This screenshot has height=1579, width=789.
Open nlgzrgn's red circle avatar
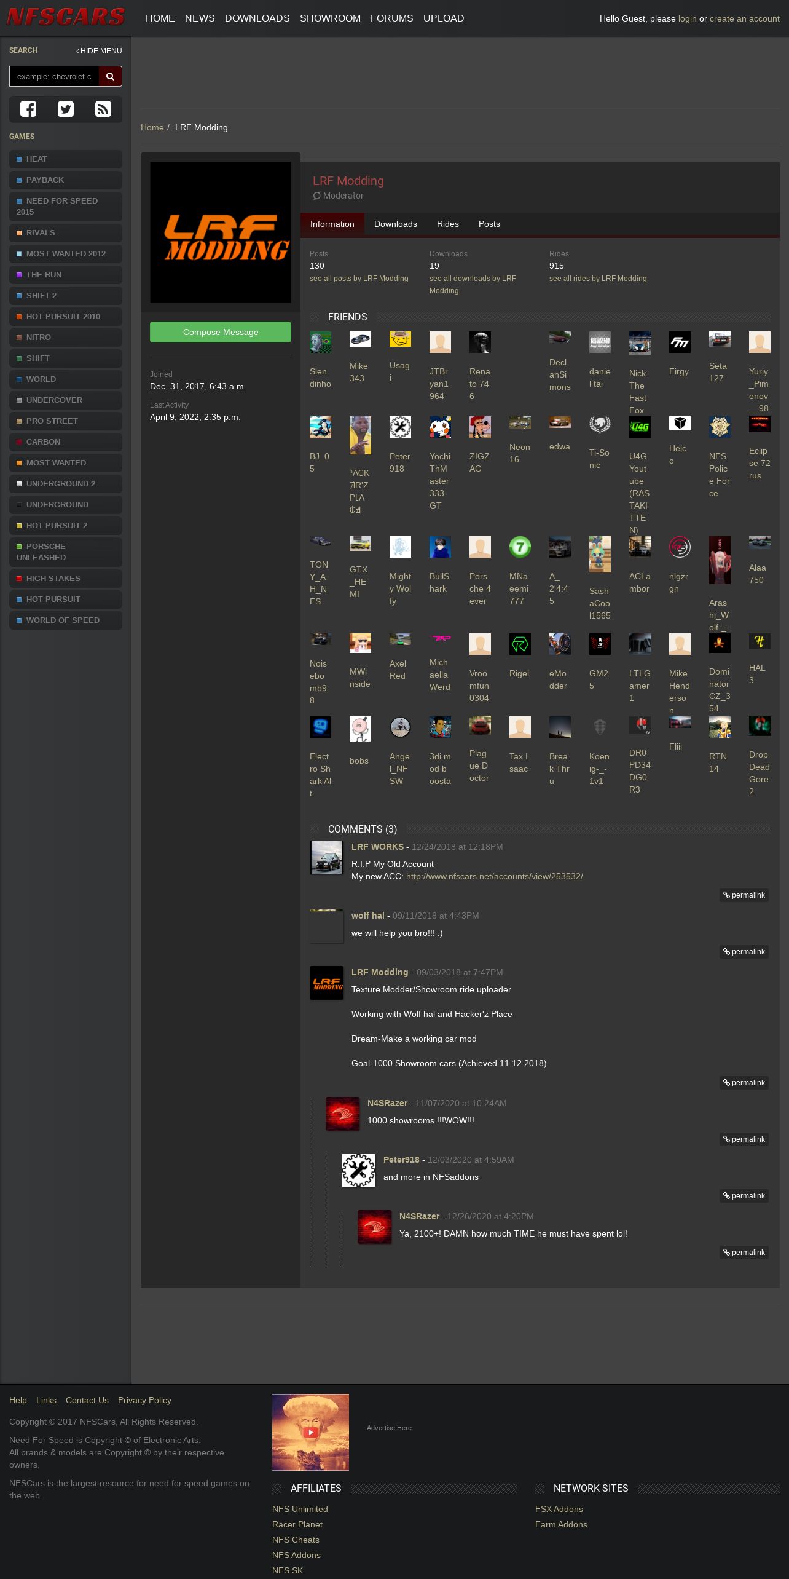(680, 547)
